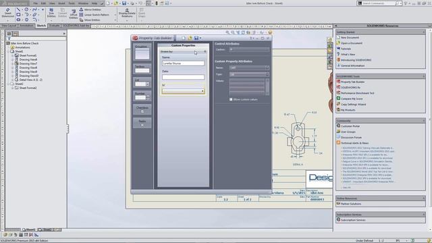Select the Line sketch tool
This screenshot has width=432, height=243.
click(x=18, y=9)
